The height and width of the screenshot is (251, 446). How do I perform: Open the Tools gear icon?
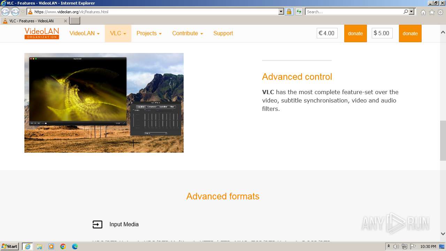click(440, 12)
